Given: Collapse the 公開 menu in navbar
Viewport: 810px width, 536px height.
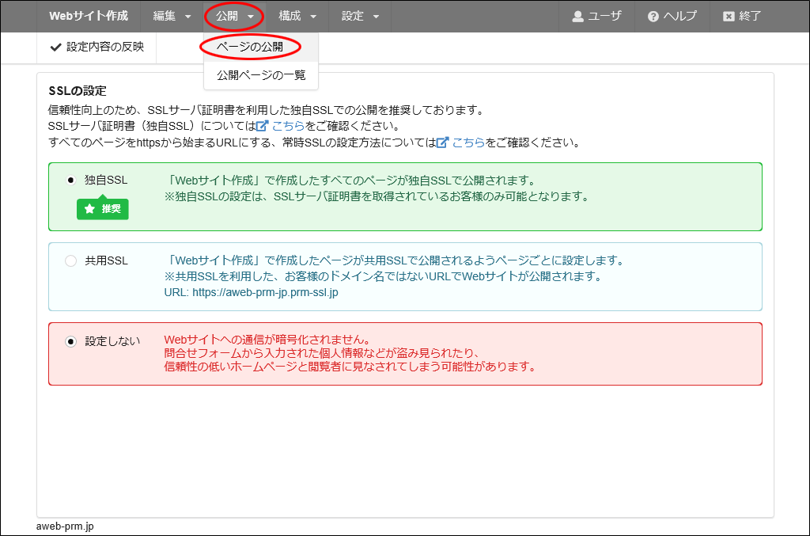Looking at the screenshot, I should click(x=234, y=16).
